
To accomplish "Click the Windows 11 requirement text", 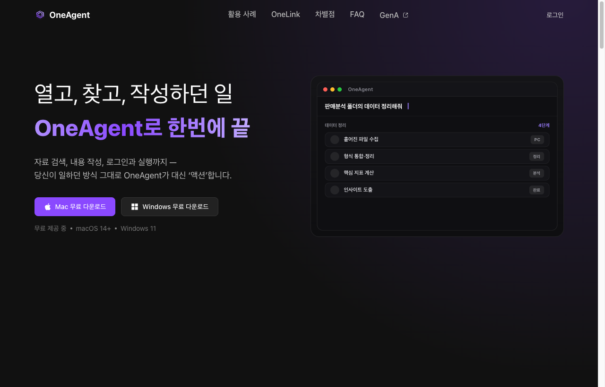I will pyautogui.click(x=138, y=228).
